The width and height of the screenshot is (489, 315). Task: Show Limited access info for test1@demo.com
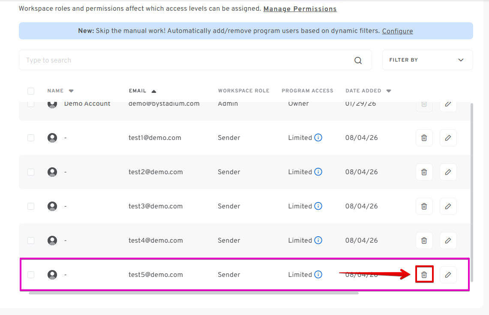tap(318, 137)
